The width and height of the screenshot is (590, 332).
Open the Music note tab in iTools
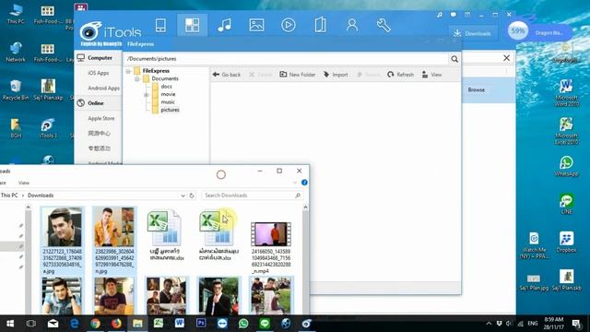tap(224, 25)
